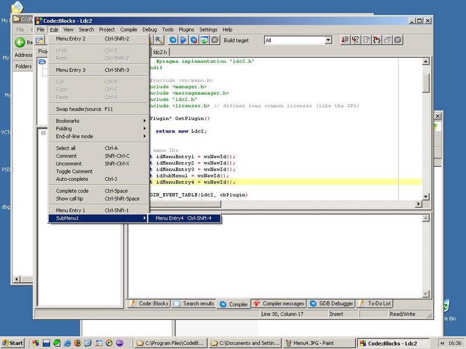This screenshot has height=349, width=466.
Task: Expand the Bookmarks submenu
Action: pos(98,121)
